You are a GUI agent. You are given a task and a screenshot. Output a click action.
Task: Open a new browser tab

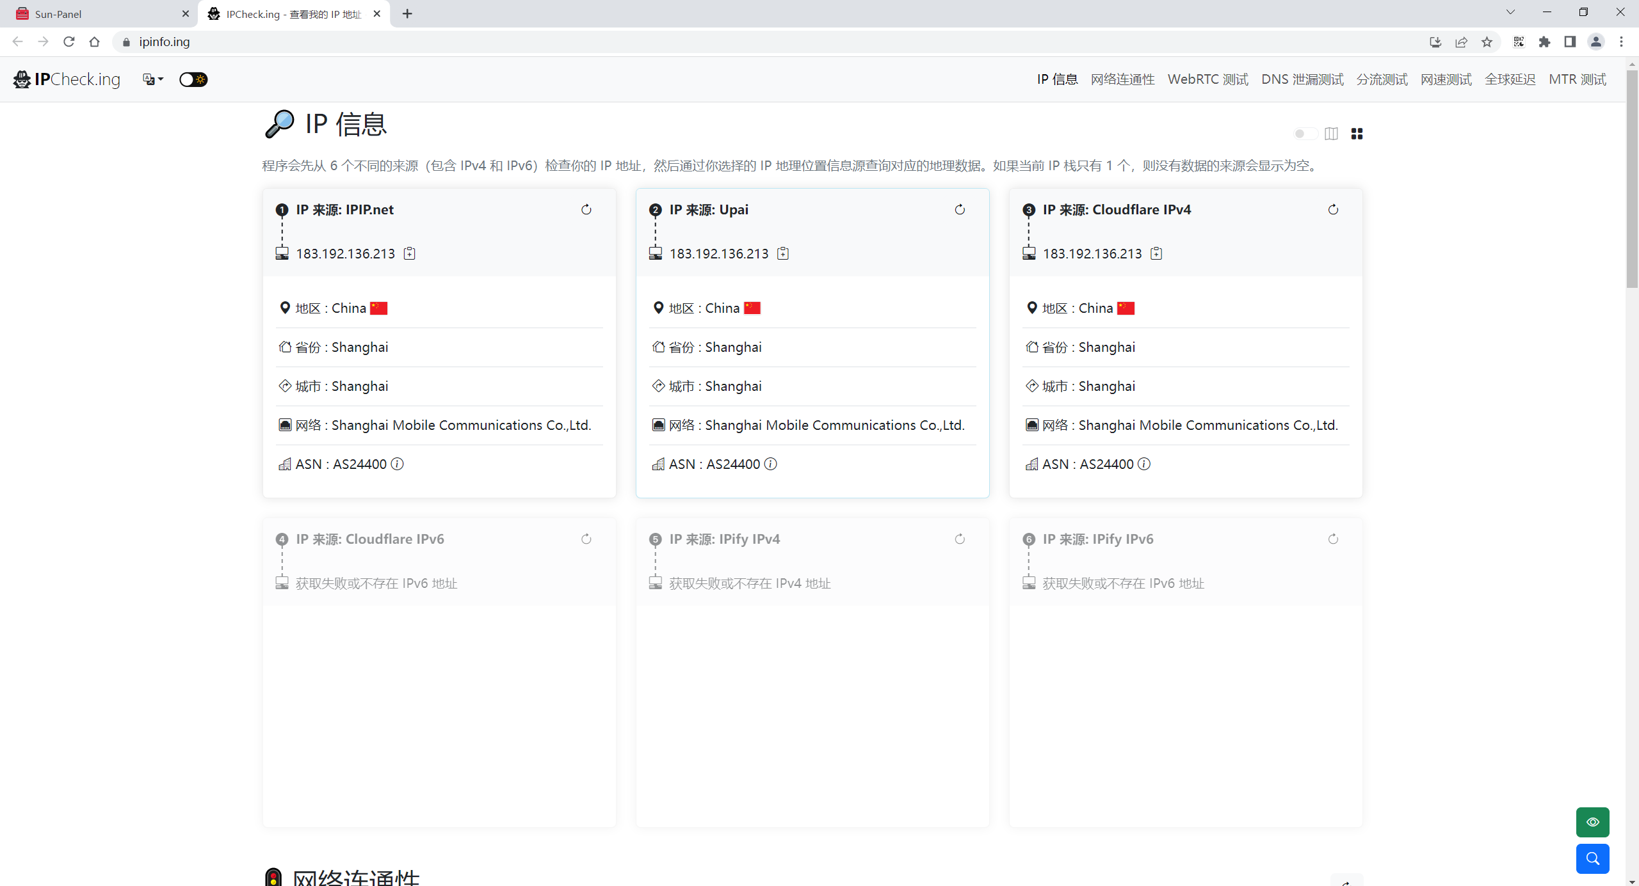pos(407,14)
